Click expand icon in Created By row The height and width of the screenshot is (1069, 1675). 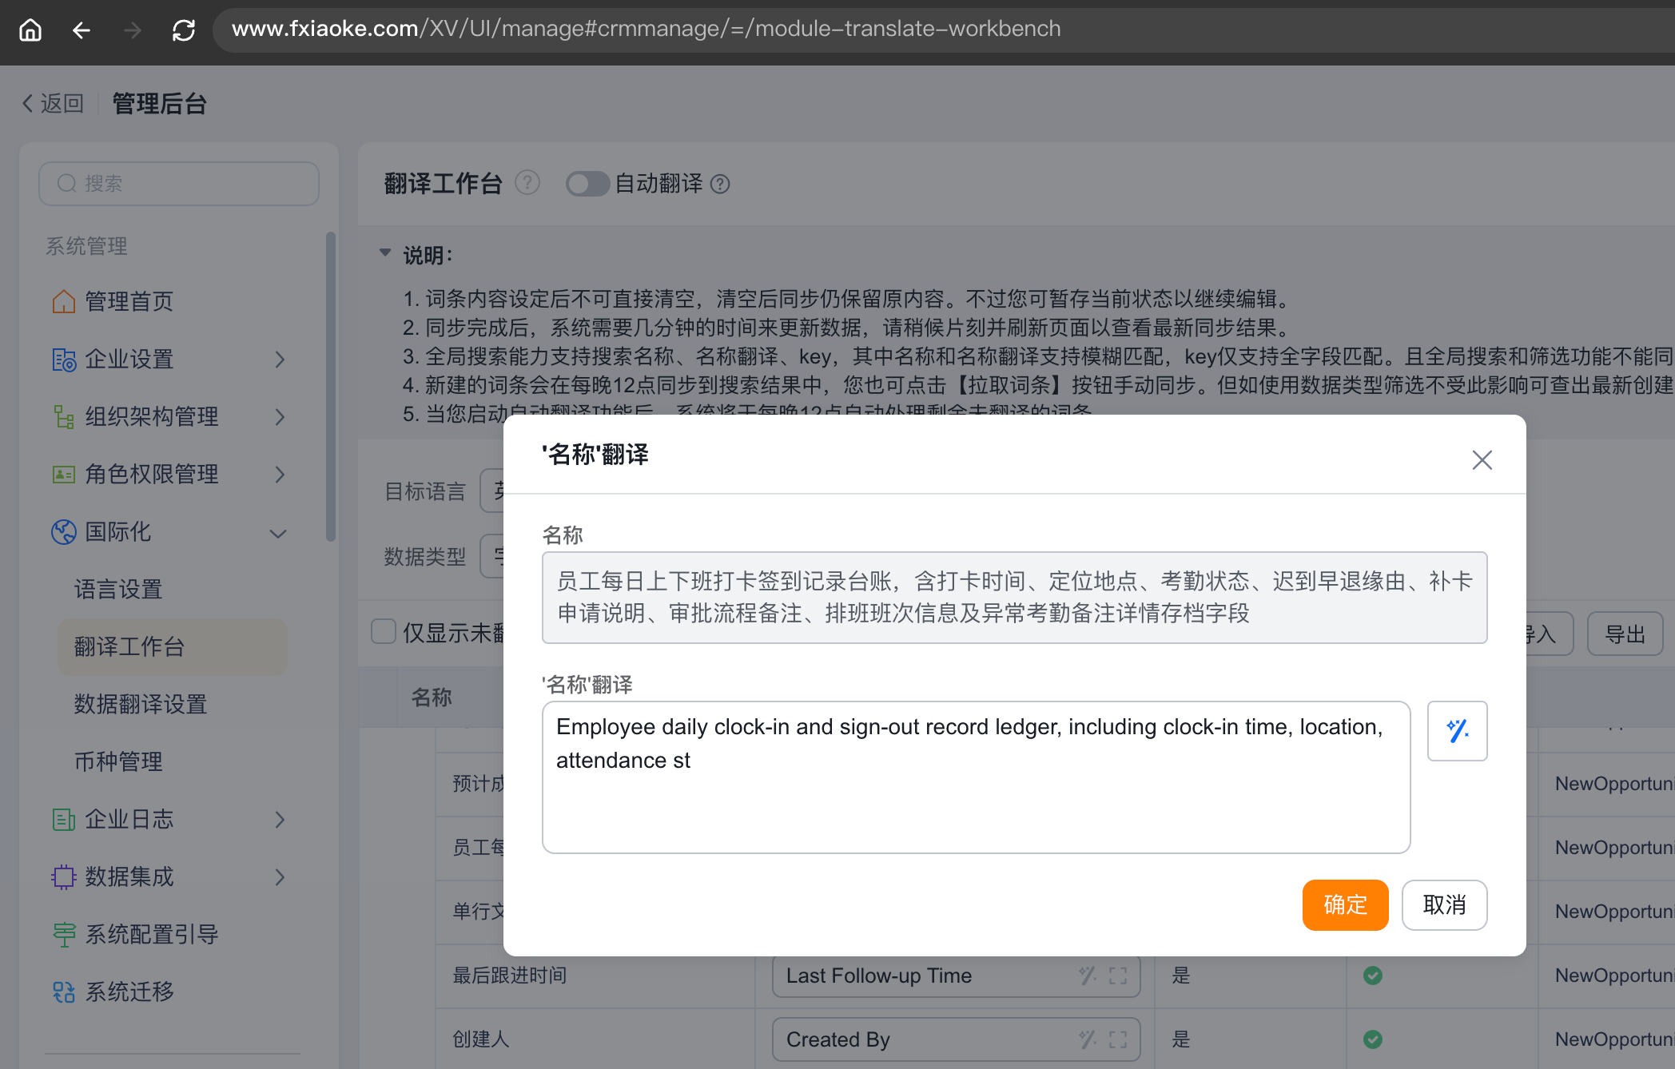click(1118, 1039)
